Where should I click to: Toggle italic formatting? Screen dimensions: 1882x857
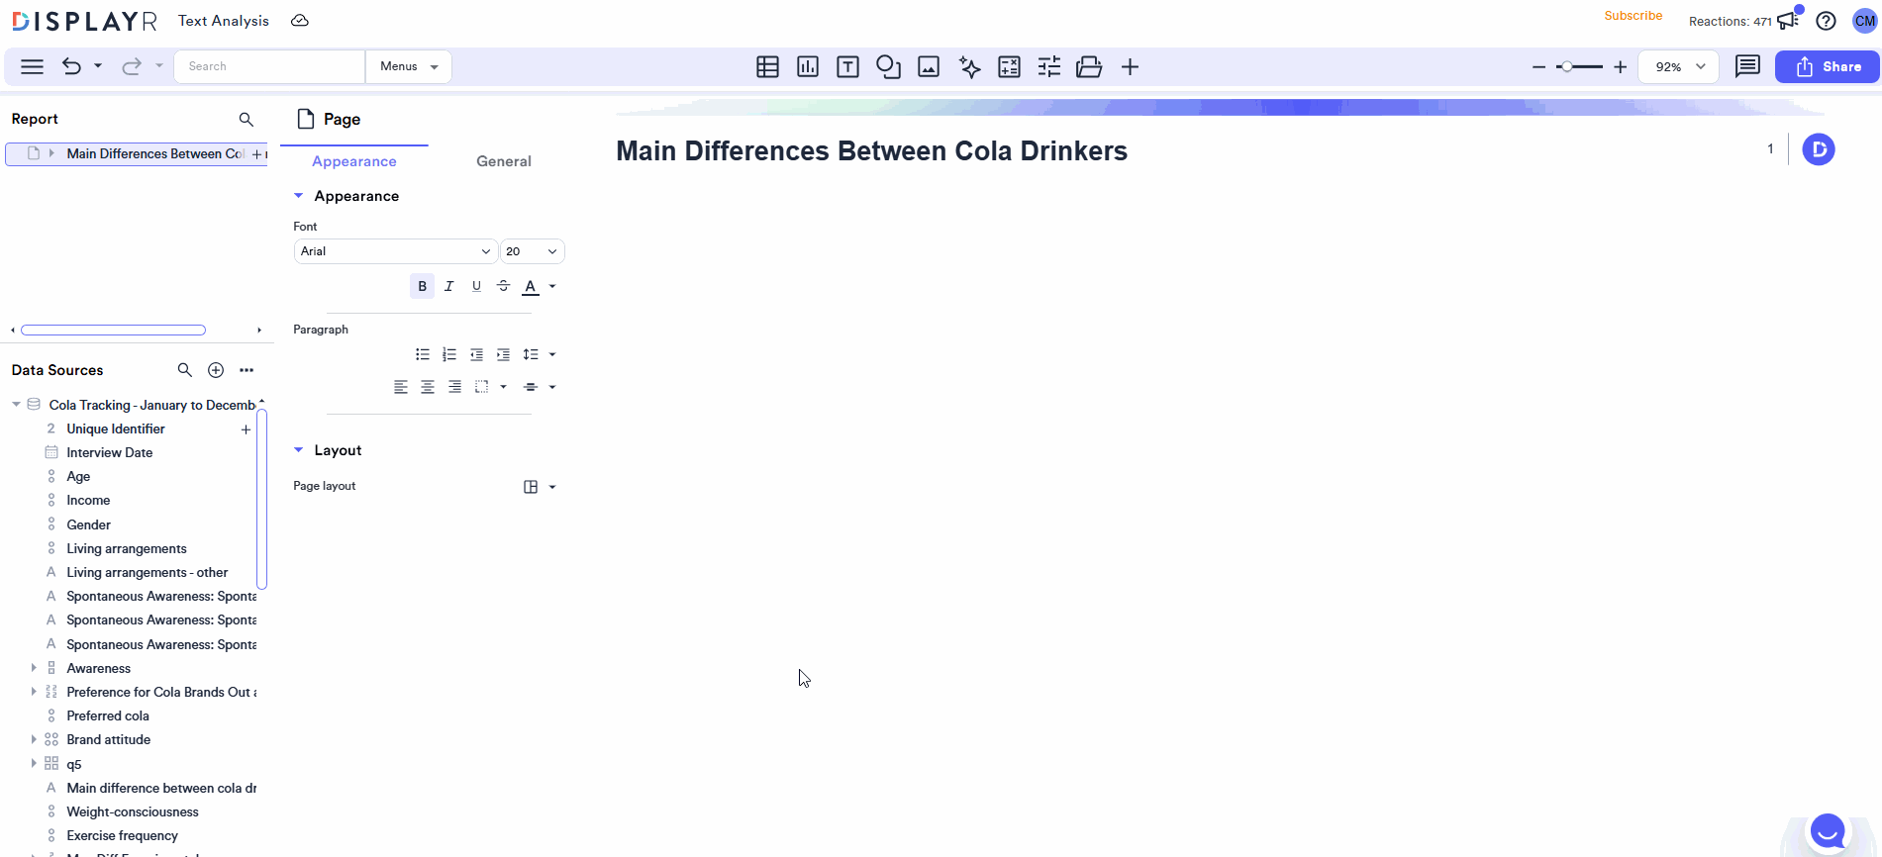[x=449, y=286]
